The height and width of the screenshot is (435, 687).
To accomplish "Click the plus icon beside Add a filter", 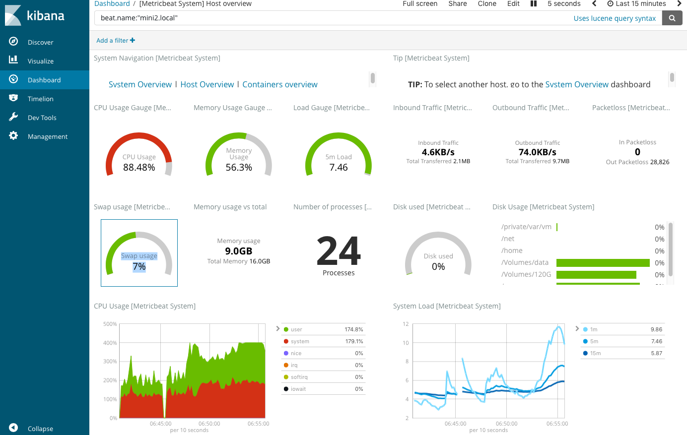I will tap(133, 40).
